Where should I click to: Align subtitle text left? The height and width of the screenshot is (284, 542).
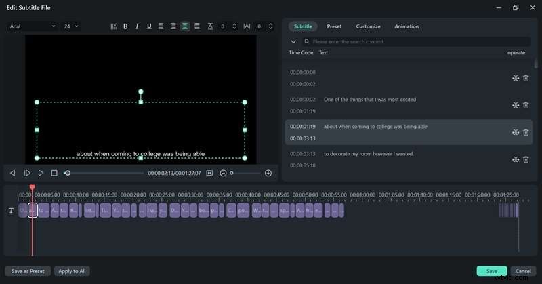point(161,26)
